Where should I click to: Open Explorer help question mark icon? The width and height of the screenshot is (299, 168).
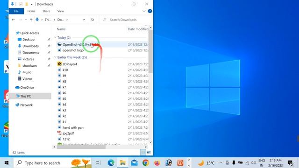(150, 11)
